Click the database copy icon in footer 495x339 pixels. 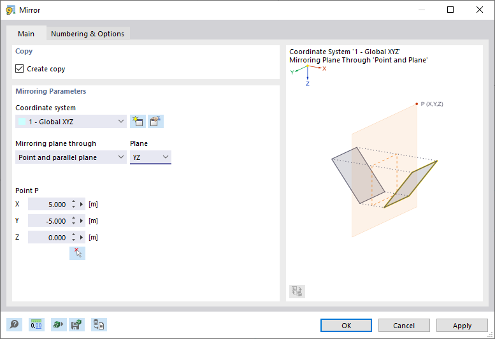(x=99, y=324)
